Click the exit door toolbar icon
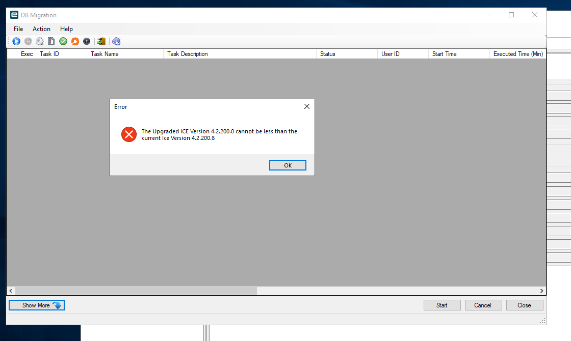 tap(101, 41)
